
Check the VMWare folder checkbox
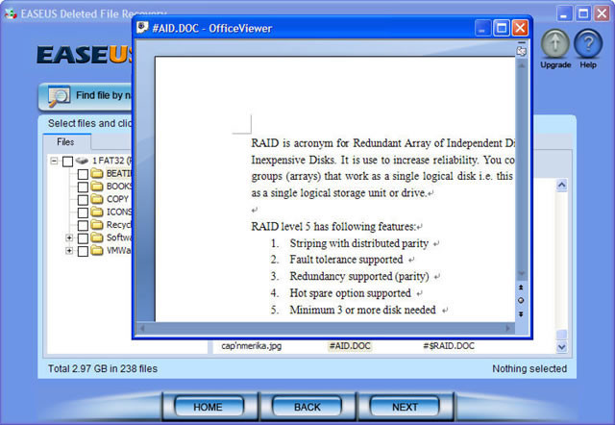click(x=83, y=251)
